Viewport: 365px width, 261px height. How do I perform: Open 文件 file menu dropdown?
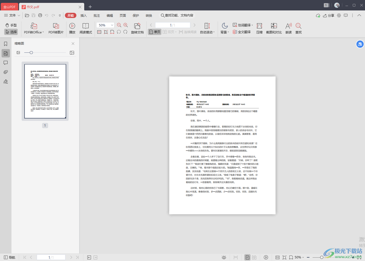pyautogui.click(x=12, y=15)
